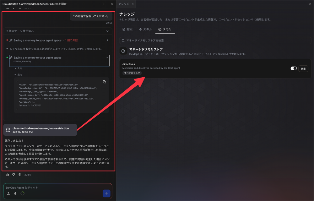Select the この内容で保存してください message bubble
The width and height of the screenshot is (314, 201).
(91, 16)
